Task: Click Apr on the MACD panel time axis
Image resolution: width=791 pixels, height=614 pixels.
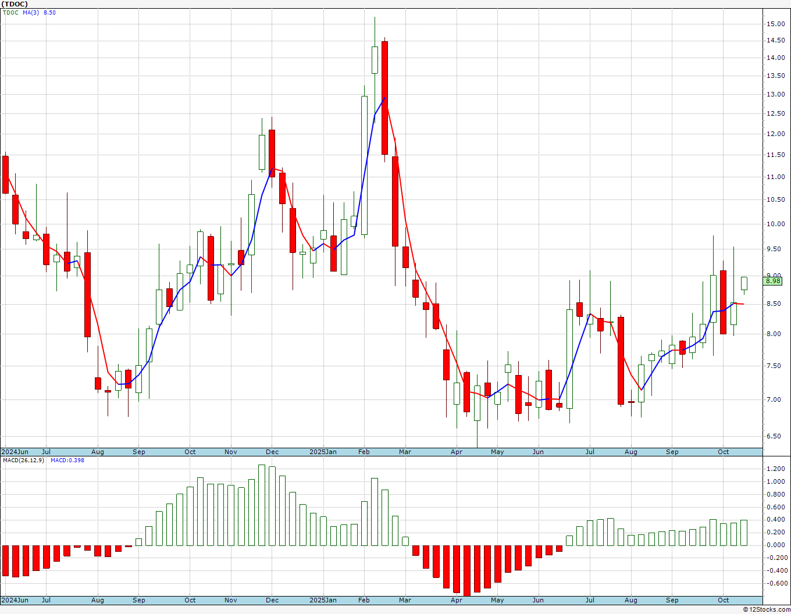Action: click(x=457, y=600)
